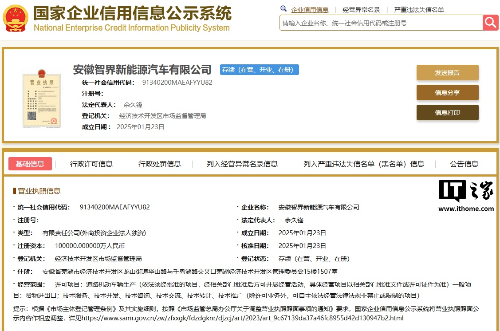Image resolution: width=500 pixels, height=331 pixels.
Task: Switch to the 基础信息 tab
Action: click(30, 164)
